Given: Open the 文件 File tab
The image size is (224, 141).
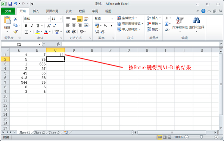Looking at the screenshot, I should (8, 11).
